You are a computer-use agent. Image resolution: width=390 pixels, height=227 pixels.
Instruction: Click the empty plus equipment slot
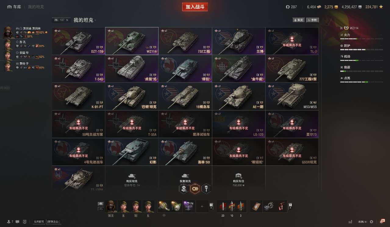tap(202, 206)
